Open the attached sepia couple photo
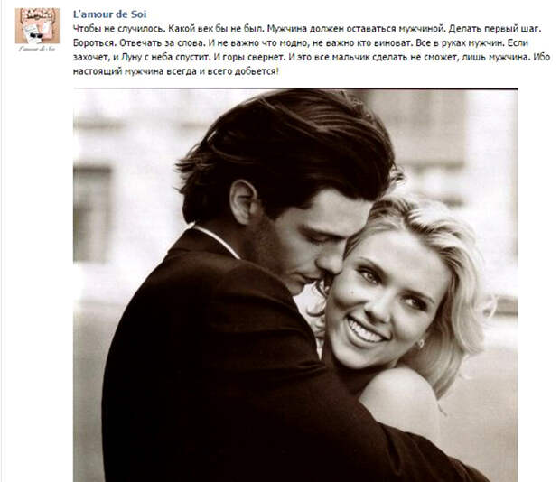The image size is (560, 482). [295, 285]
